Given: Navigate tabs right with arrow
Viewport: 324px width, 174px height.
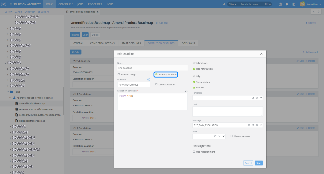Looking at the screenshot, I should pyautogui.click(x=318, y=12).
